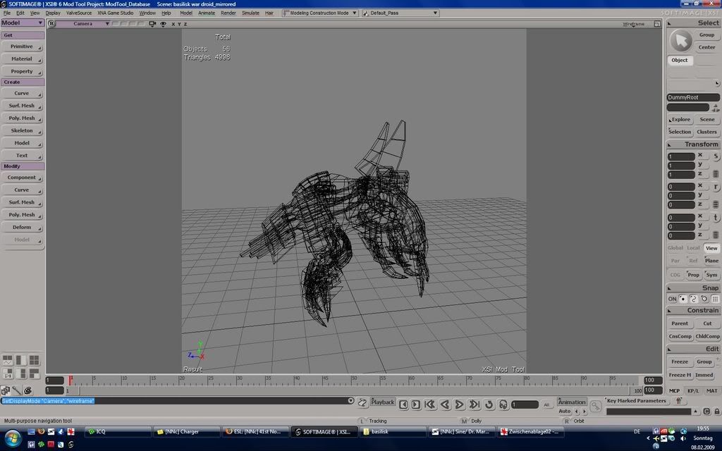Click the Select arrow tool icon
The height and width of the screenshot is (451, 722).
(681, 41)
